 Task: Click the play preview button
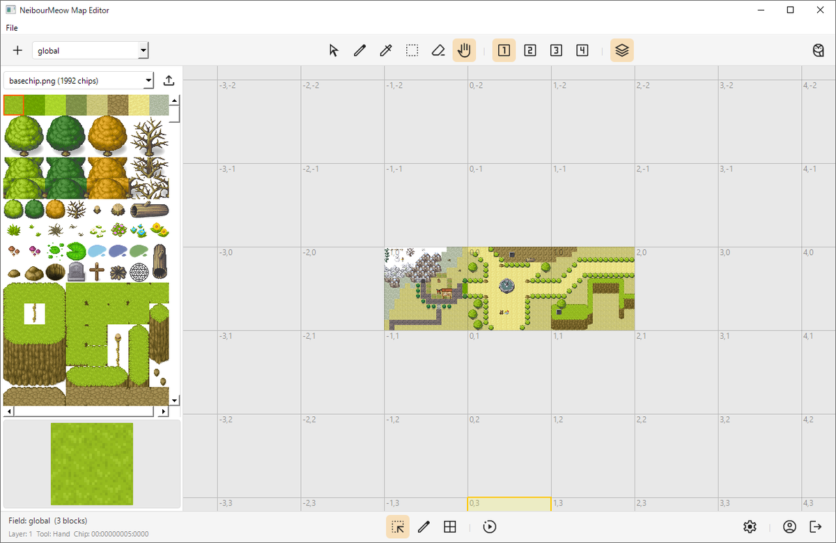click(490, 527)
